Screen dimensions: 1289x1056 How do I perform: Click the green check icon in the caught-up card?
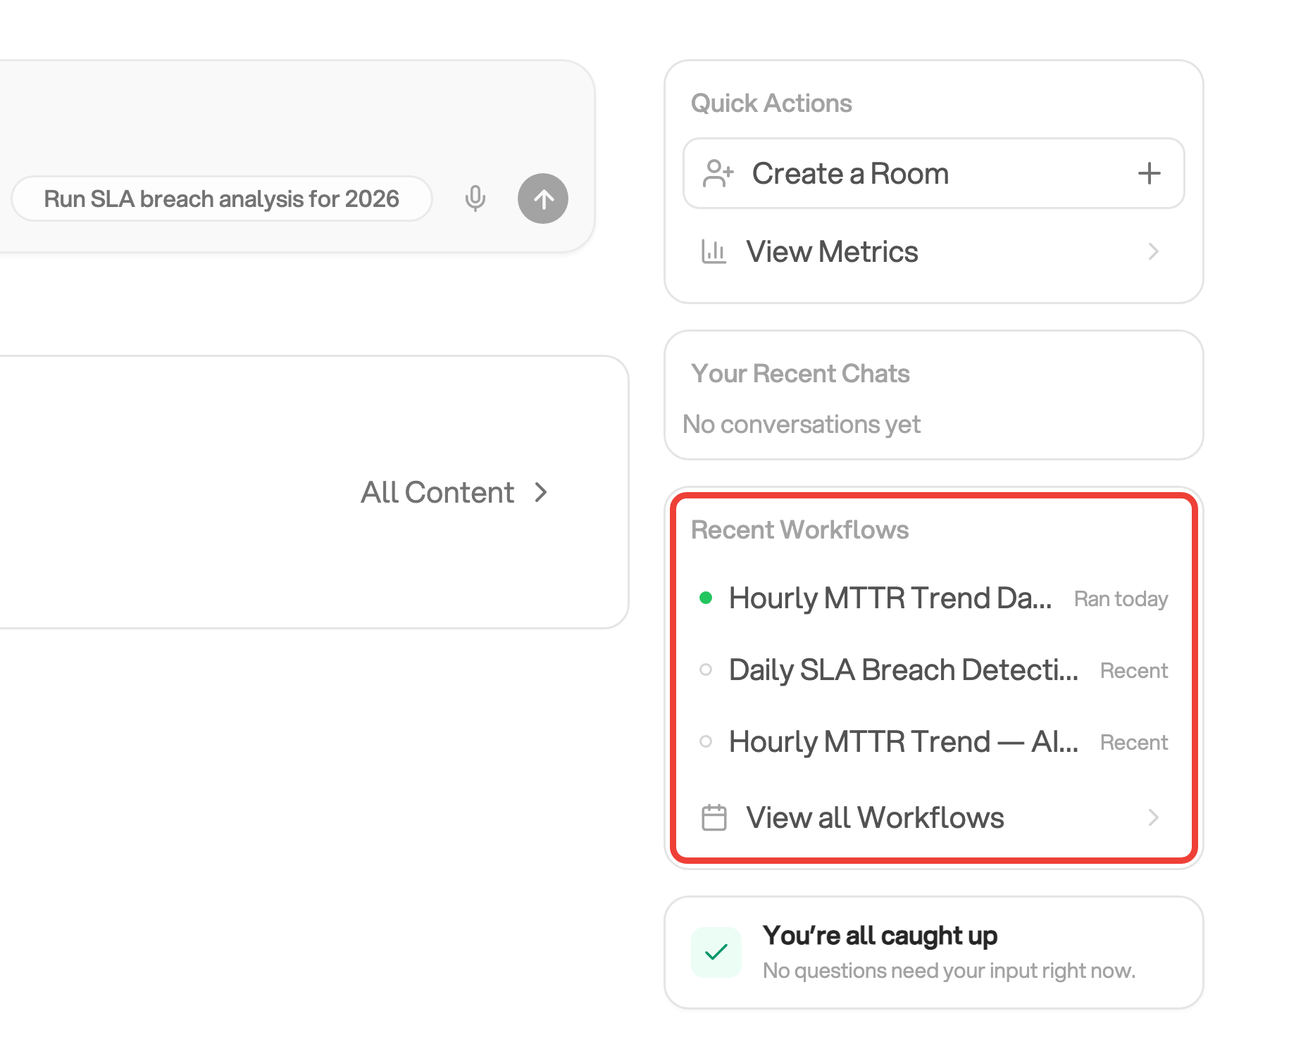coord(716,953)
